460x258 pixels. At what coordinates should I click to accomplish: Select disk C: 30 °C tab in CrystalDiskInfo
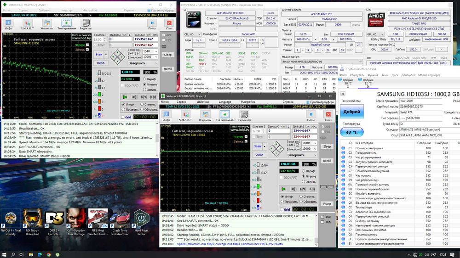pyautogui.click(x=348, y=83)
